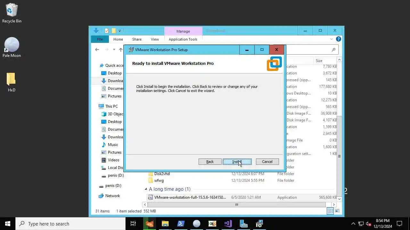
Task: Open Explorer recent locations dropdown
Action: pyautogui.click(x=114, y=50)
